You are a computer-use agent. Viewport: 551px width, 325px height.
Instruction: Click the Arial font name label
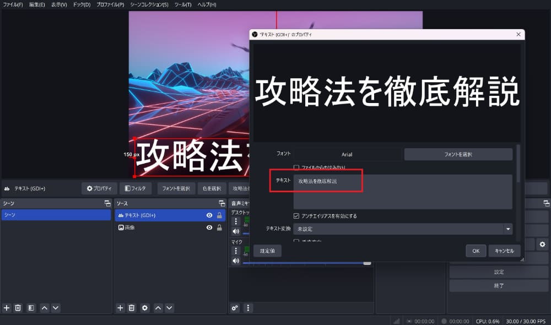[347, 154]
